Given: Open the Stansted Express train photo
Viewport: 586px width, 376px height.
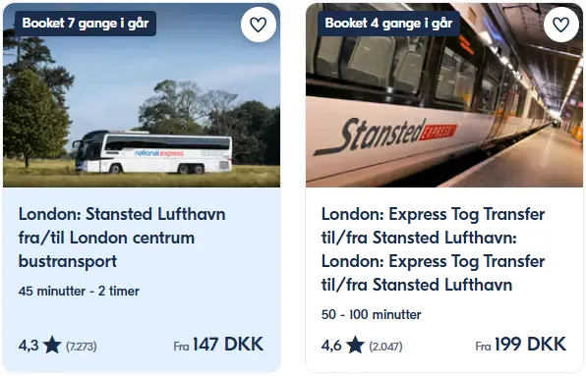Looking at the screenshot, I should [x=444, y=95].
